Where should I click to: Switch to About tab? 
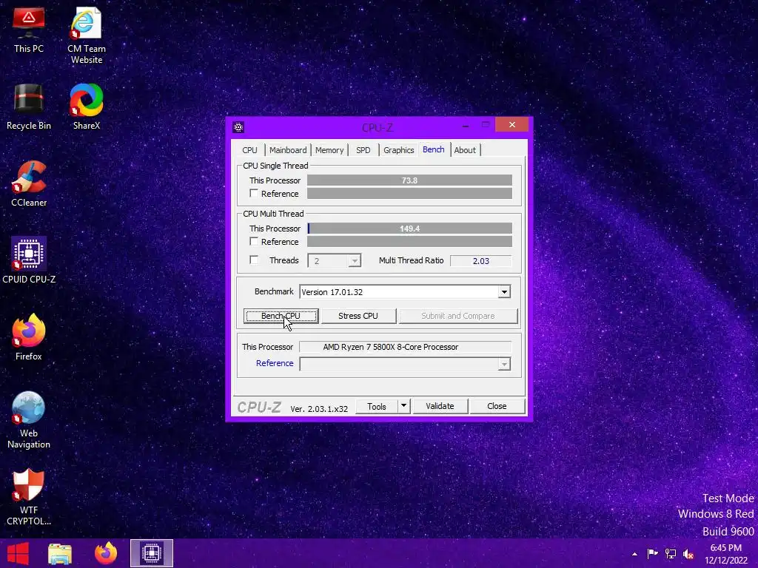[465, 150]
